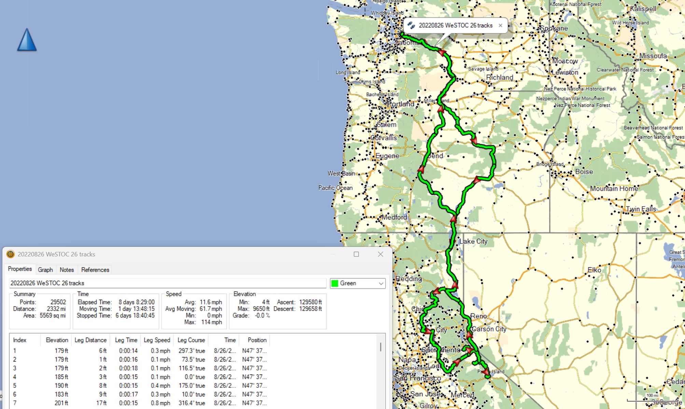Viewport: 685px width, 409px height.
Task: Click the green color swatch square
Action: 335,283
